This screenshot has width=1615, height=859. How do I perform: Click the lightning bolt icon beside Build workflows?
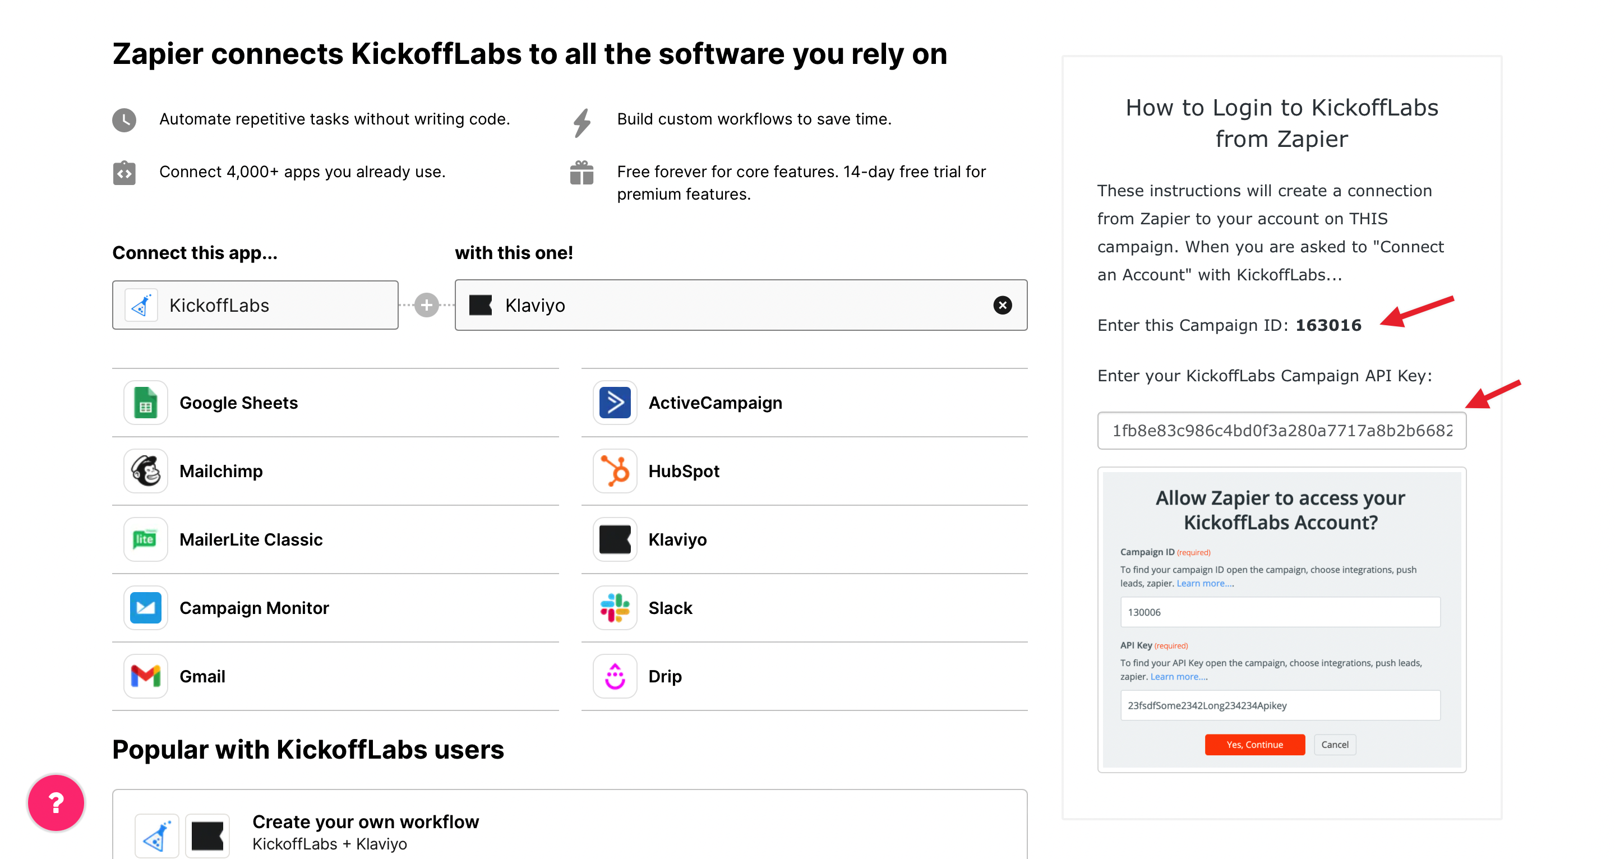[x=582, y=122]
